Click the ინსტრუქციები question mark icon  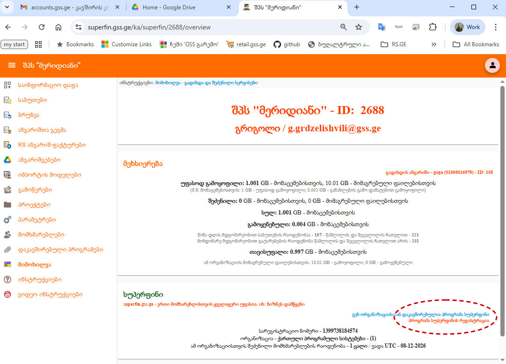[7, 279]
